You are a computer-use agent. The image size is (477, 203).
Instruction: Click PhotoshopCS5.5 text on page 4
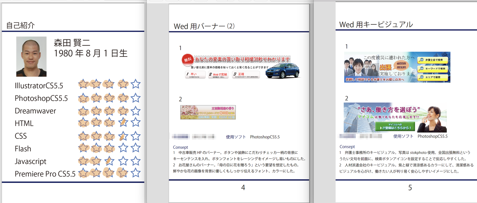[265, 137]
